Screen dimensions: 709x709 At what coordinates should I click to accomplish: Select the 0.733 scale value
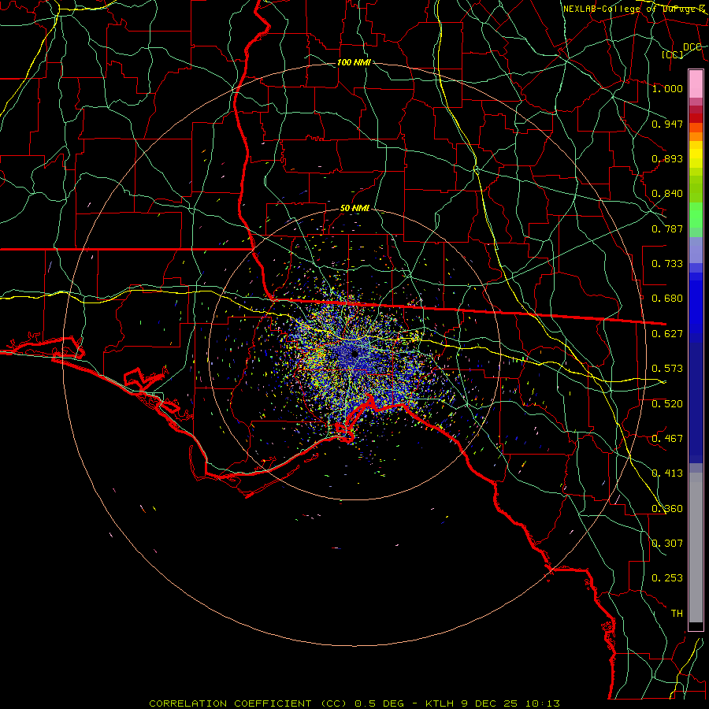point(667,264)
